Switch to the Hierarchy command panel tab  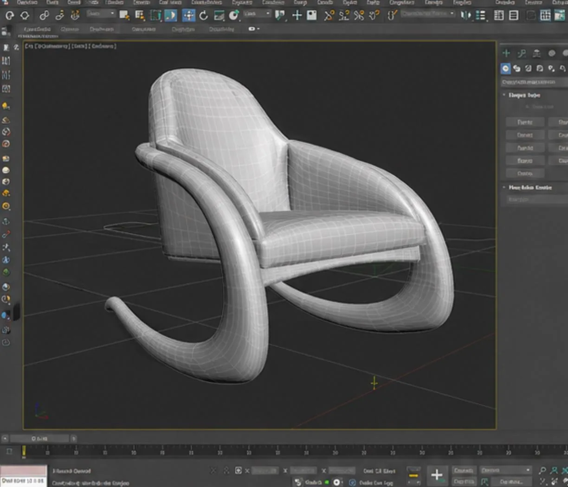pyautogui.click(x=537, y=53)
